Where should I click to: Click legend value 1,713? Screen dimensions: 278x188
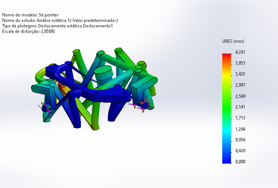click(240, 118)
